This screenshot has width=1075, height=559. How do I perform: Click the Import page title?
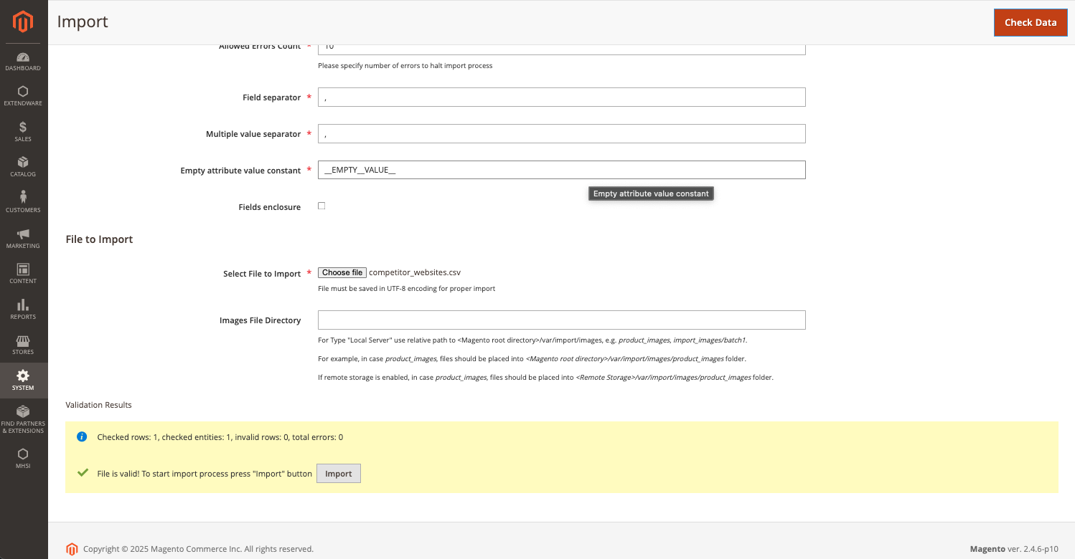pyautogui.click(x=83, y=21)
